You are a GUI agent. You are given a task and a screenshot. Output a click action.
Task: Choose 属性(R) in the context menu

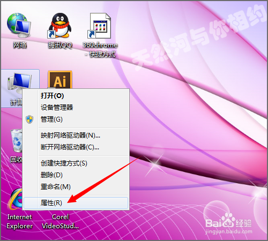point(76,203)
